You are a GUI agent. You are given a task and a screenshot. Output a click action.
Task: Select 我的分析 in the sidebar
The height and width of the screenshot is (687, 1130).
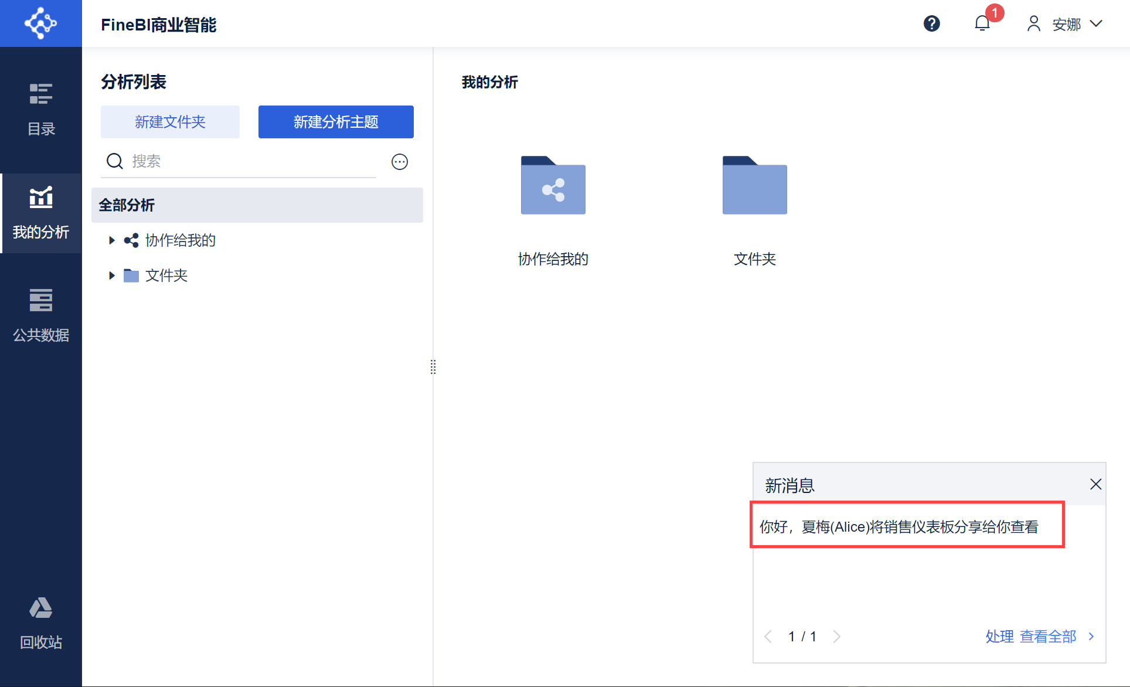(41, 213)
